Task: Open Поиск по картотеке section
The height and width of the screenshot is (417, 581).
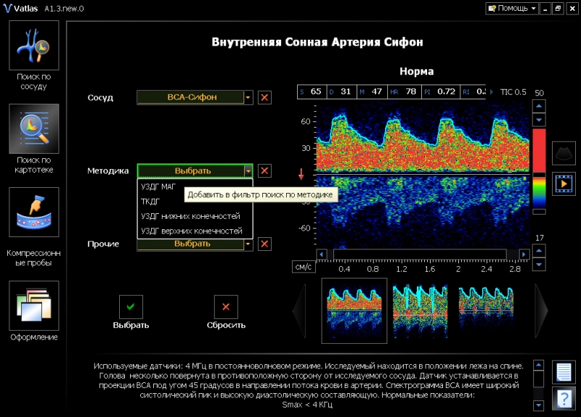Action: point(34,128)
